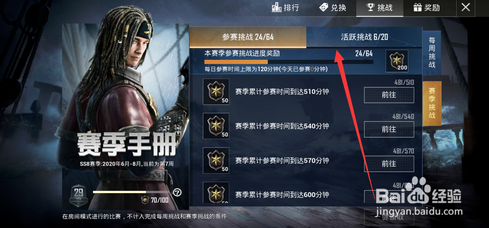Close the season handbook with X
Viewport: 489px width, 228px height.
tap(466, 7)
